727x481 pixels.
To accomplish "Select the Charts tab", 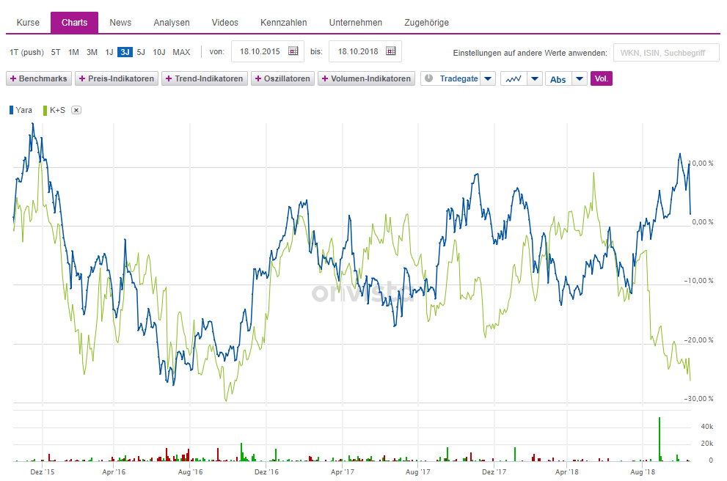I will coord(74,22).
